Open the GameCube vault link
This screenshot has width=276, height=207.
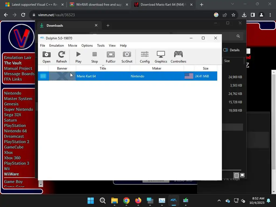point(14,147)
